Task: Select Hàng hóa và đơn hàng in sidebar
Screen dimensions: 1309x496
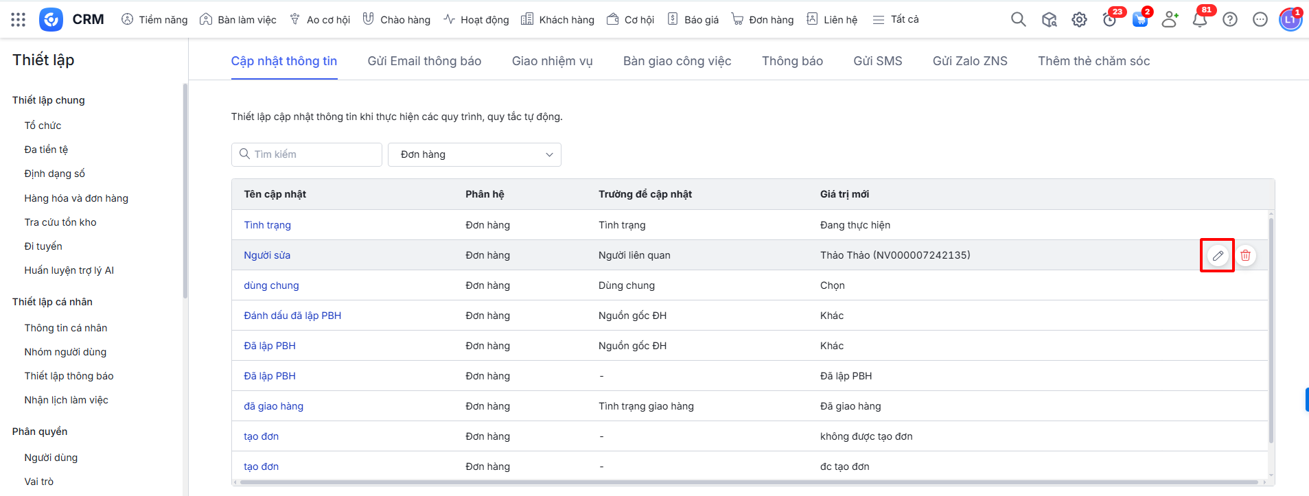Action: coord(76,198)
